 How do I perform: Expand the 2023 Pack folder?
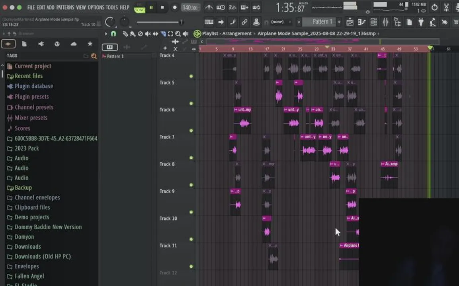tap(27, 149)
